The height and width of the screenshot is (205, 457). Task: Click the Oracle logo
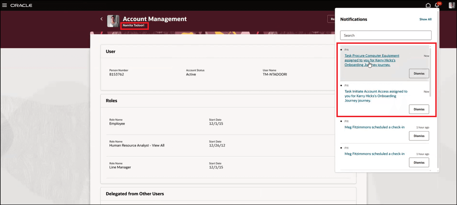[x=21, y=5]
